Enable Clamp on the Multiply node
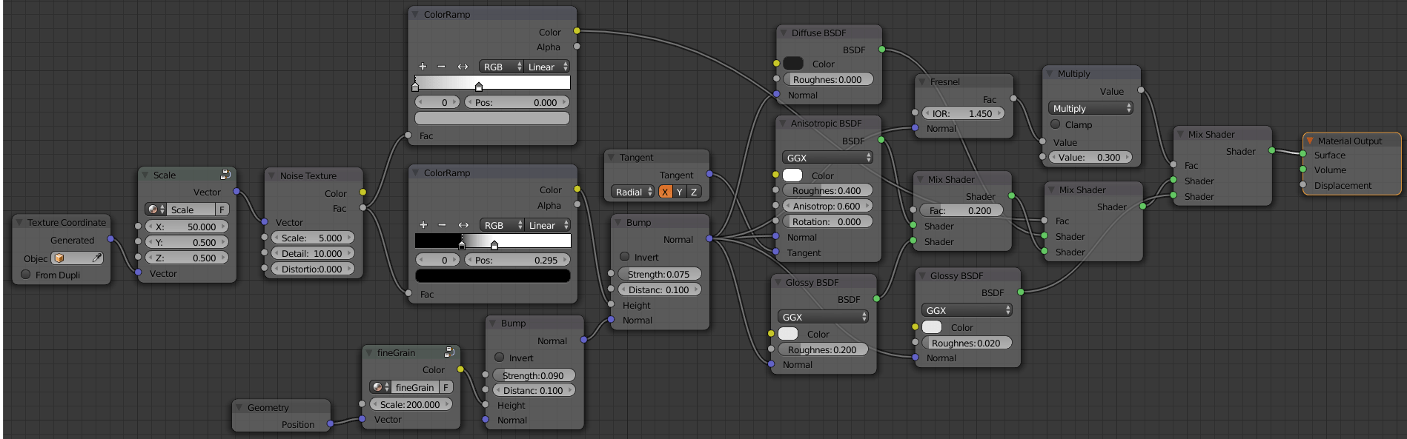Image resolution: width=1407 pixels, height=439 pixels. pyautogui.click(x=1055, y=124)
